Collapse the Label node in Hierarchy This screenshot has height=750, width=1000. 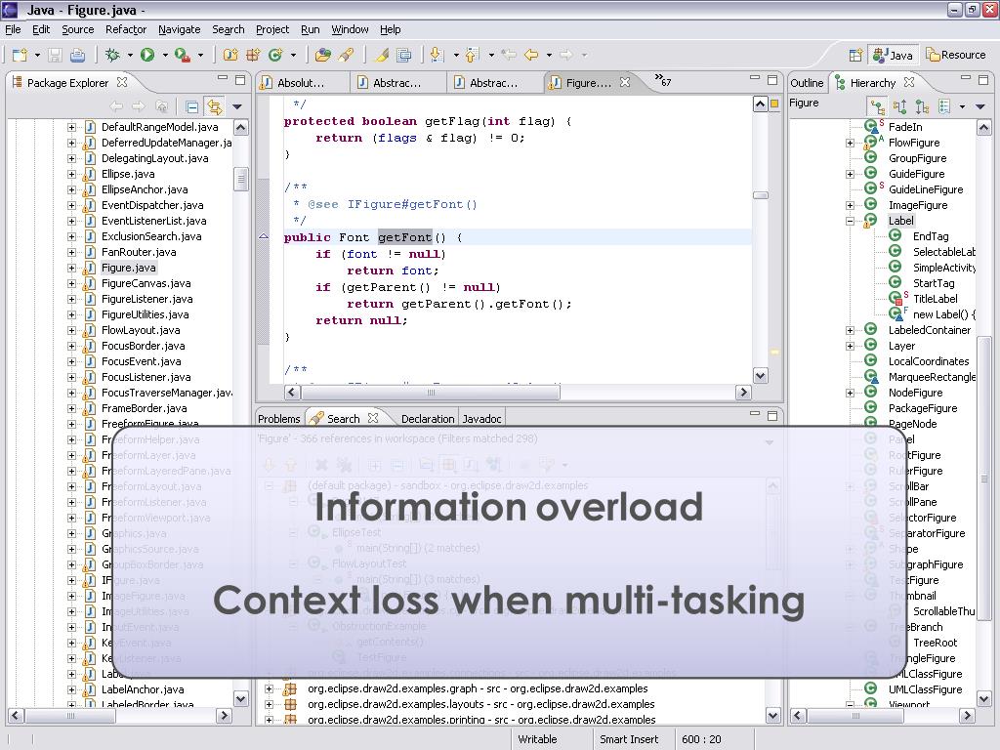pos(851,222)
